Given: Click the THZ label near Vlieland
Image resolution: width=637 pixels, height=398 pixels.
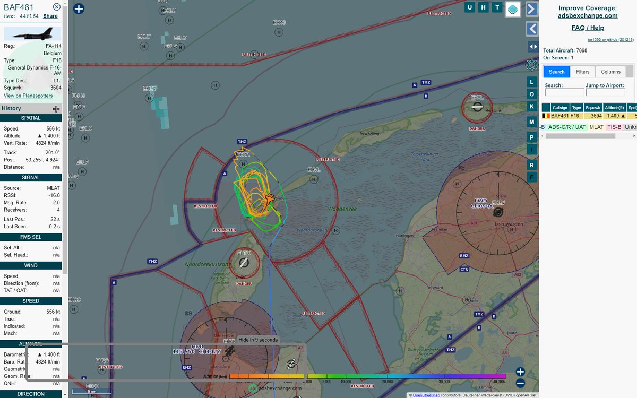Looking at the screenshot, I should pyautogui.click(x=242, y=142).
